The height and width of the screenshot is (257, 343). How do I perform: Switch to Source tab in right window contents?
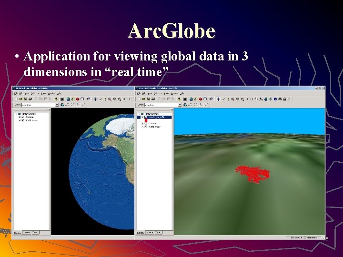[x=150, y=233]
